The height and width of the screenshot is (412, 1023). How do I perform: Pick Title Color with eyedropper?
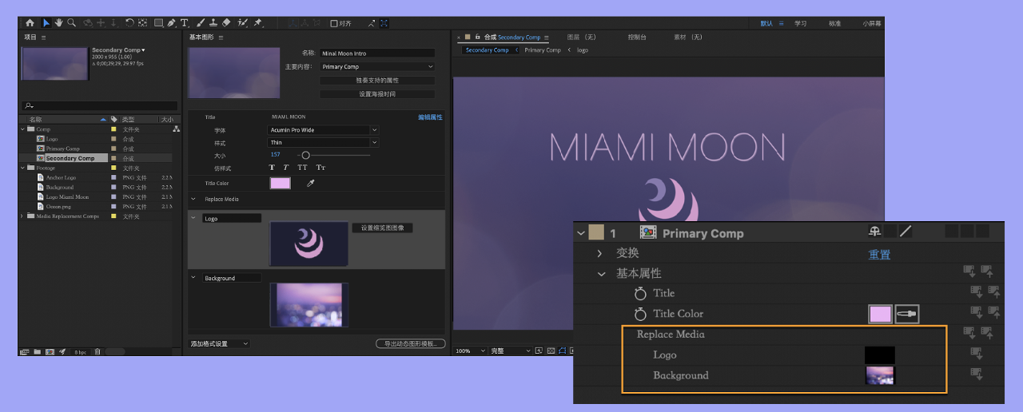(x=311, y=183)
